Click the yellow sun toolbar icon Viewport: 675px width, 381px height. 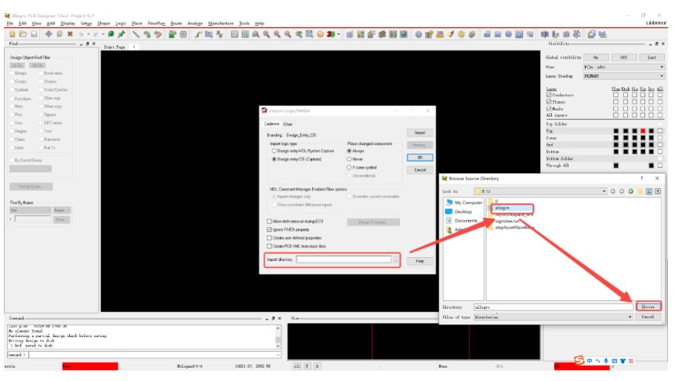(x=461, y=34)
